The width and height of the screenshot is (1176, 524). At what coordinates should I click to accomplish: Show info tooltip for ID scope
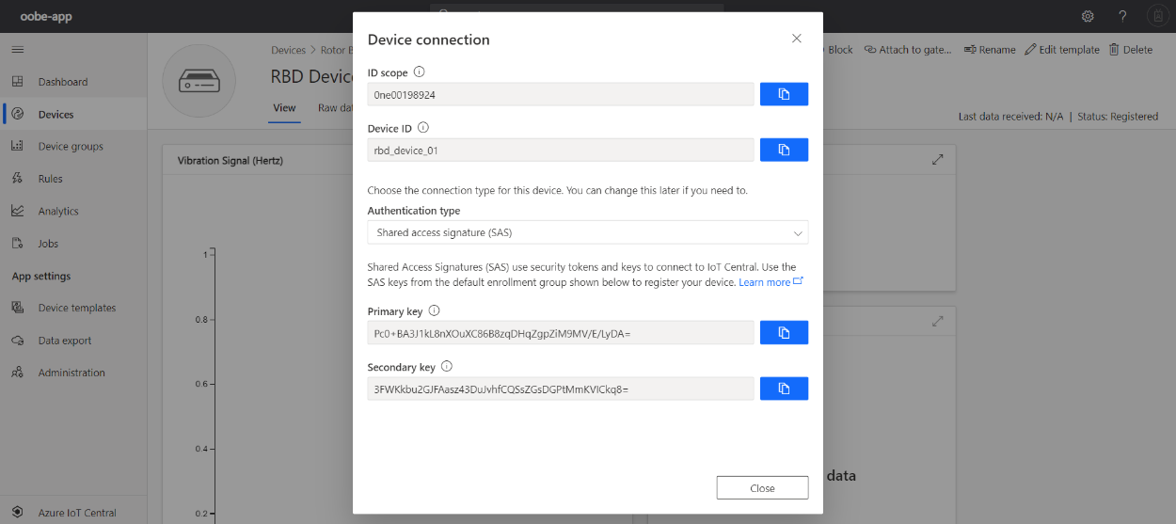pyautogui.click(x=420, y=71)
